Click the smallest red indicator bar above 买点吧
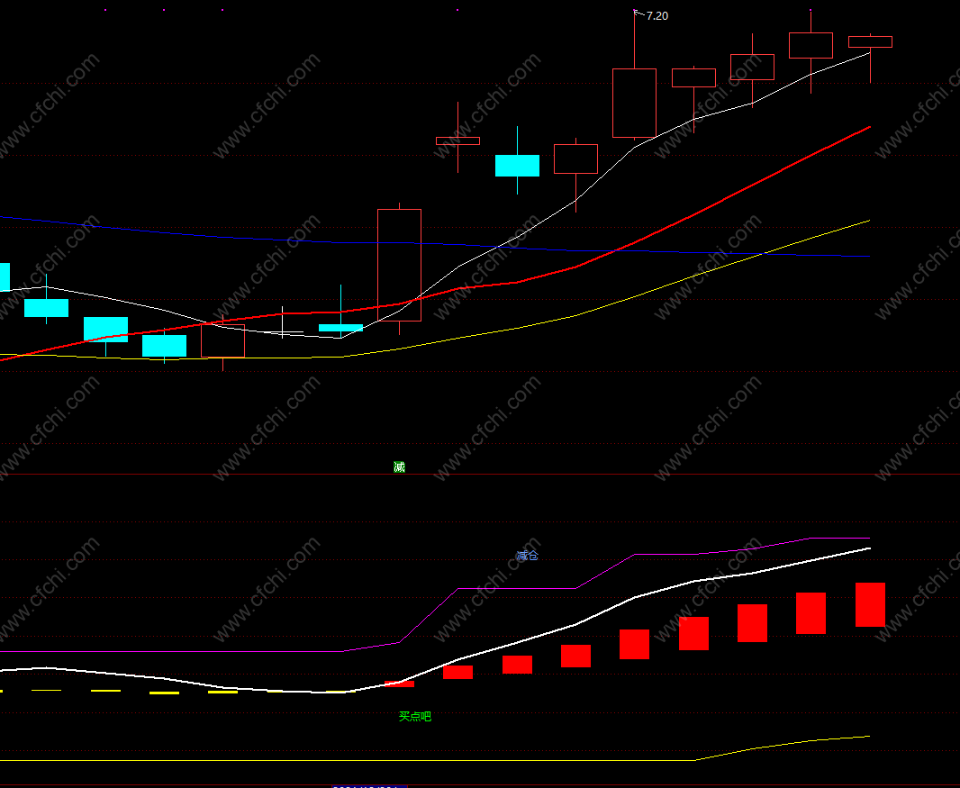The image size is (960, 788). (399, 684)
